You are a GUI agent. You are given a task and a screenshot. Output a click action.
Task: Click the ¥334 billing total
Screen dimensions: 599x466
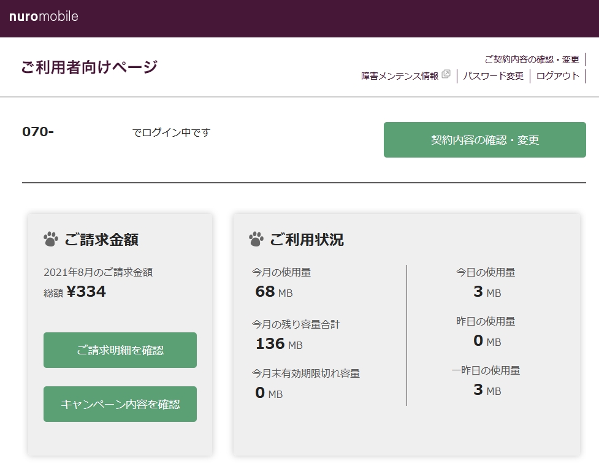coord(86,292)
